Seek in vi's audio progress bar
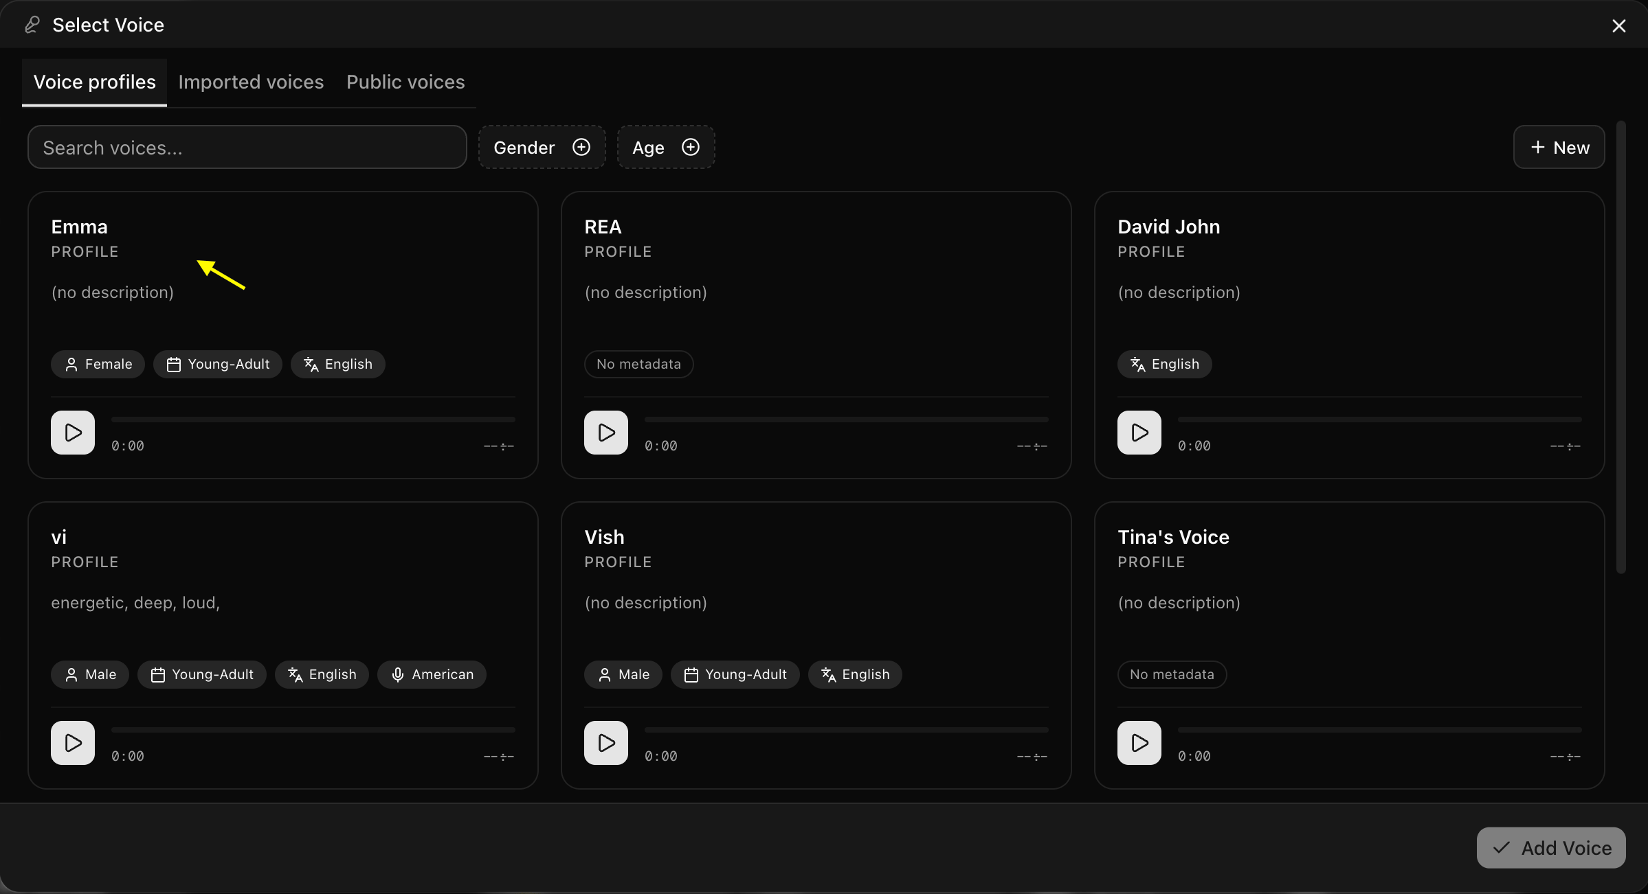 [x=313, y=729]
